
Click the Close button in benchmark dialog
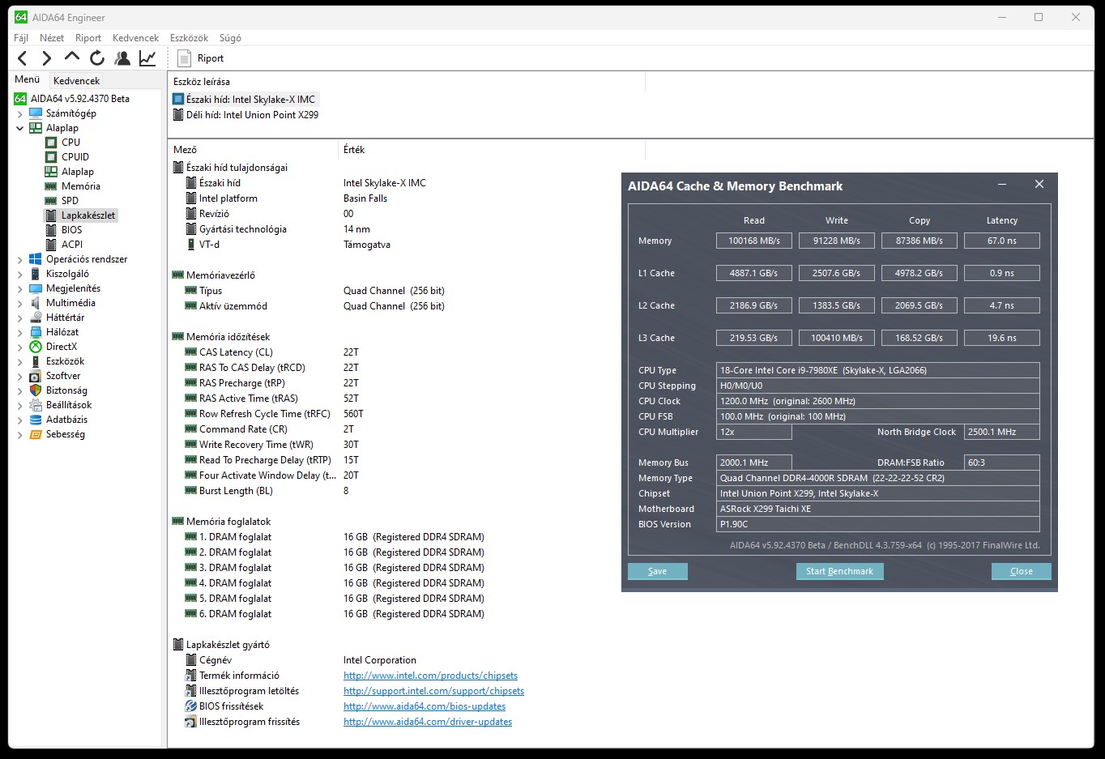tap(1022, 571)
